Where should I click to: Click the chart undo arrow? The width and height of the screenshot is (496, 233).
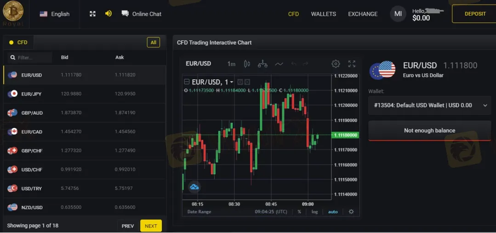tap(294, 64)
